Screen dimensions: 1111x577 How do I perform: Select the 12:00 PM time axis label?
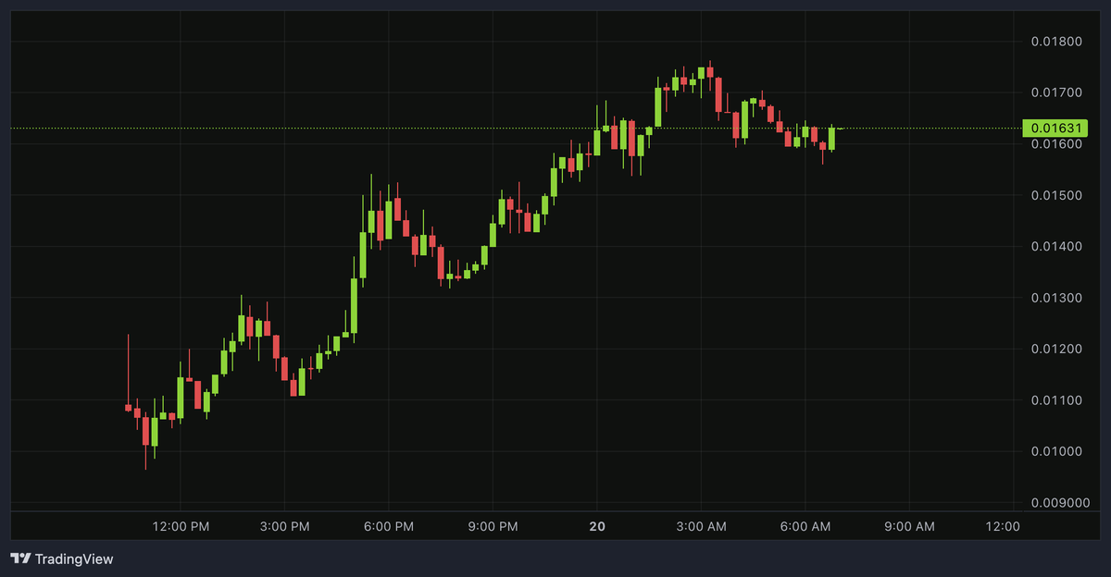181,526
